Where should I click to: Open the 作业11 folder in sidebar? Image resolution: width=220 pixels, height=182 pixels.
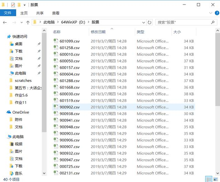(x=21, y=102)
